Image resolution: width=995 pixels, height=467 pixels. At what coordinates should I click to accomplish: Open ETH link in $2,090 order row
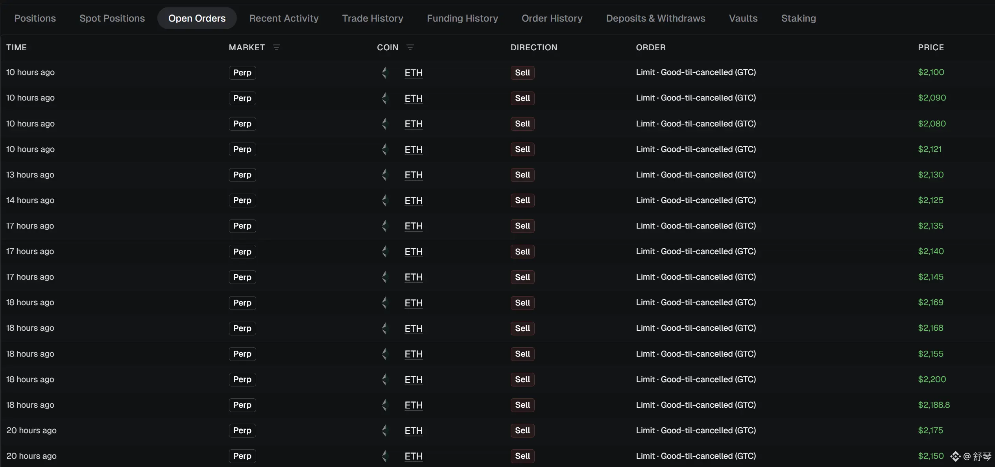tap(414, 98)
